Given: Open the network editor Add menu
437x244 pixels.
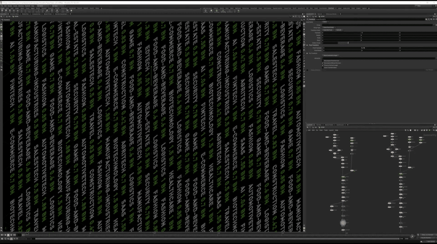Looking at the screenshot, I should tap(309, 130).
